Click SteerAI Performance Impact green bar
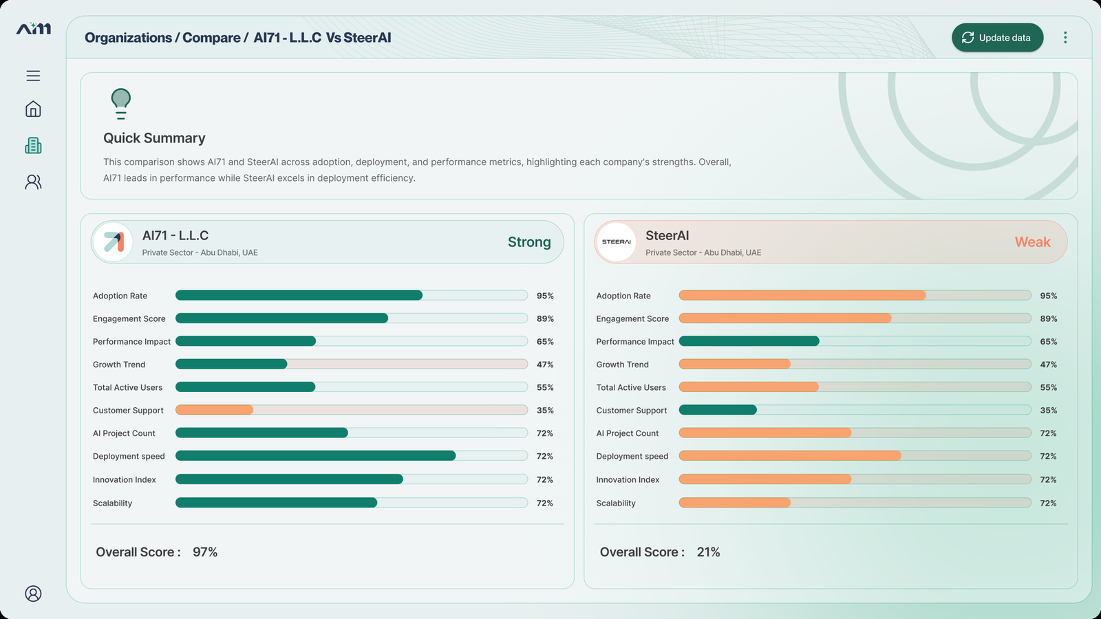The height and width of the screenshot is (619, 1101). tap(749, 341)
